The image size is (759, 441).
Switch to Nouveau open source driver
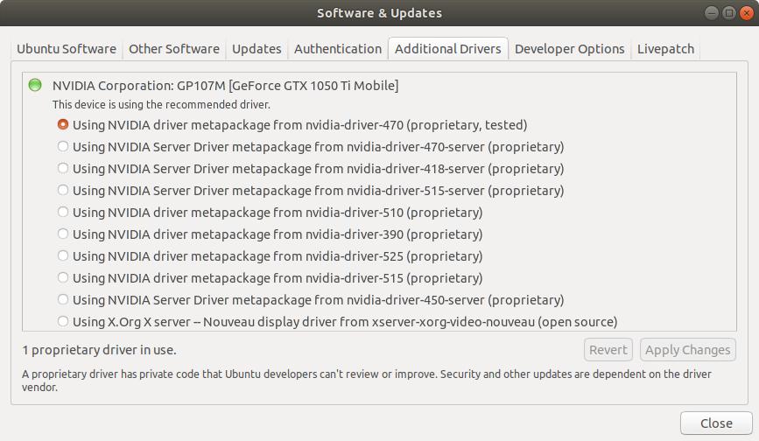pos(63,322)
